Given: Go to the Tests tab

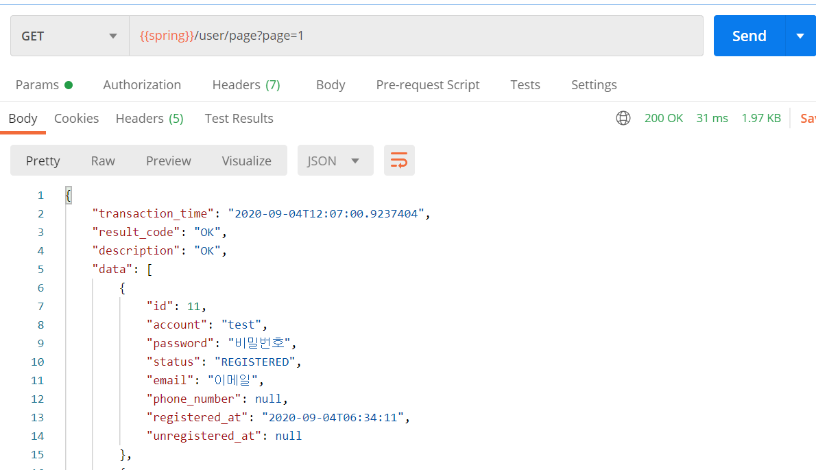Looking at the screenshot, I should 525,85.
